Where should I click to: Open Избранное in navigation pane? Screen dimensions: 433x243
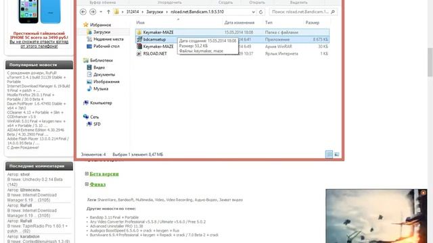(x=100, y=25)
